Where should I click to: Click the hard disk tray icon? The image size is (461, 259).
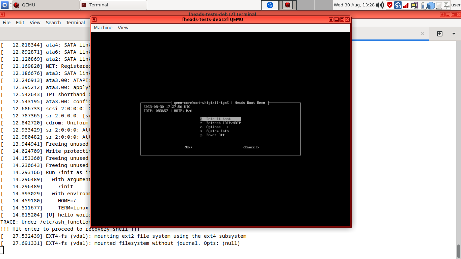(439, 5)
